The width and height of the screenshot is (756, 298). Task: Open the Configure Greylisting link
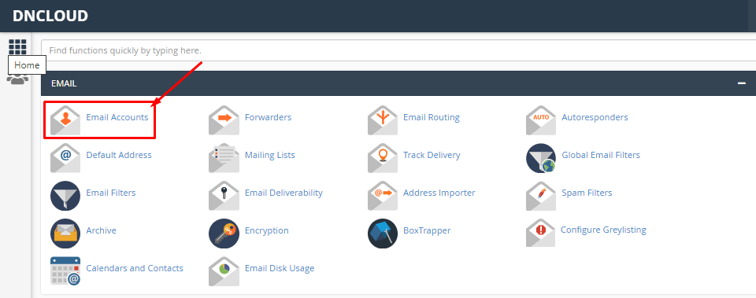coord(603,230)
